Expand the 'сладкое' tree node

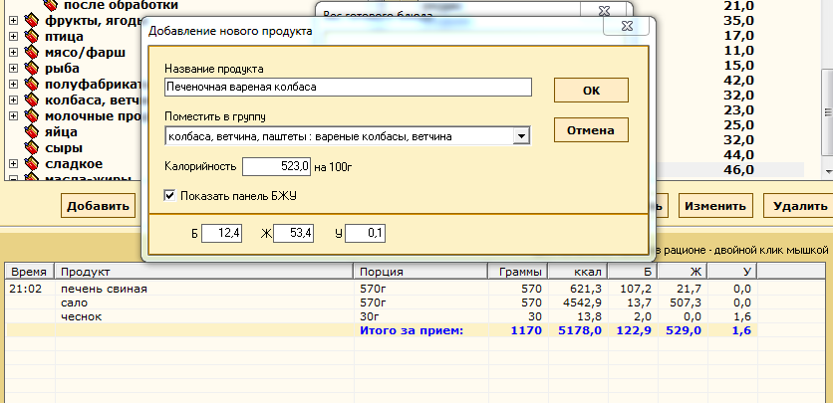click(x=13, y=164)
